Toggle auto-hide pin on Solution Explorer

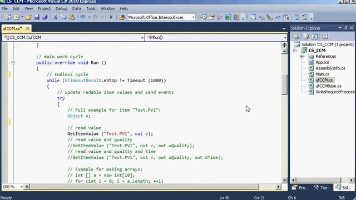point(346,28)
